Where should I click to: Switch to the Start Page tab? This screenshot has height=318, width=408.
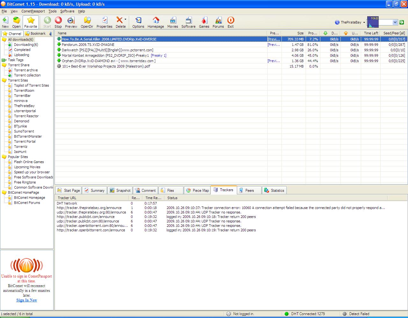(68, 190)
